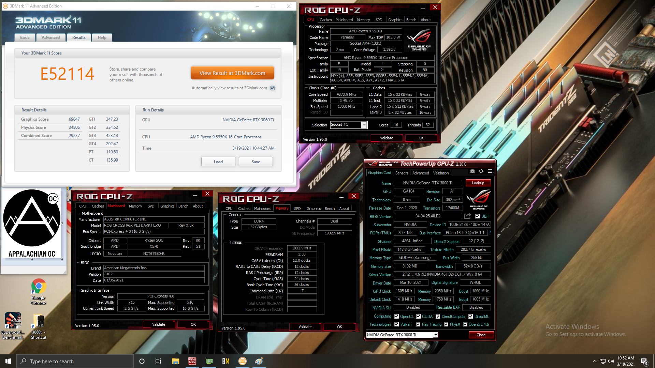This screenshot has width=655, height=368.
Task: Click GPU-Z taskbar icon
Action: 209,361
